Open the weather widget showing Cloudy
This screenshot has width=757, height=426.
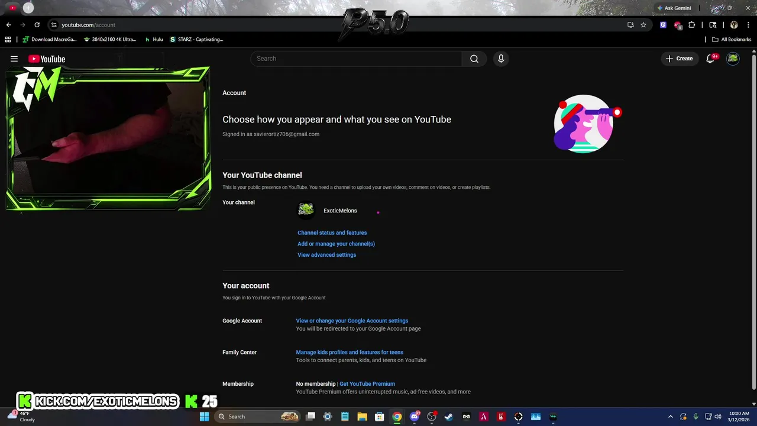[21, 417]
